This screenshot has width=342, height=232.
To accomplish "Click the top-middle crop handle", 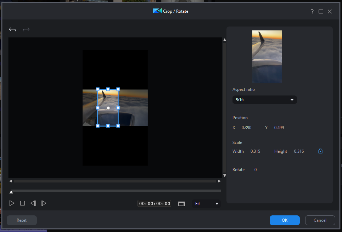I will (x=108, y=89).
